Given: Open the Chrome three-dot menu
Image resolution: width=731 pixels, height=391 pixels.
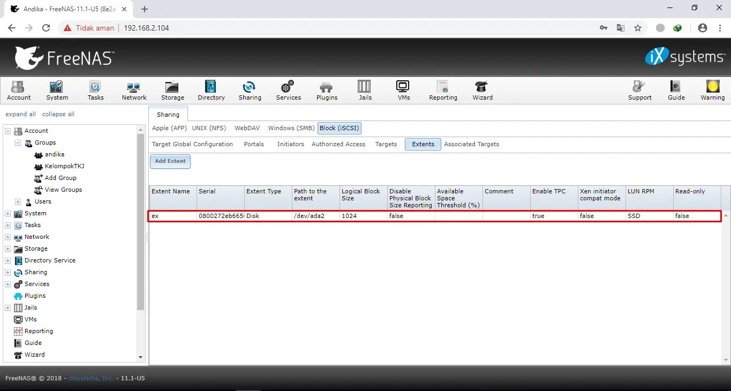Looking at the screenshot, I should [x=719, y=28].
